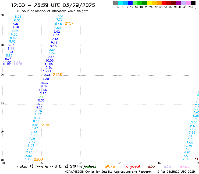
Task: Click the wave height value 7.79
Action: click(59, 20)
